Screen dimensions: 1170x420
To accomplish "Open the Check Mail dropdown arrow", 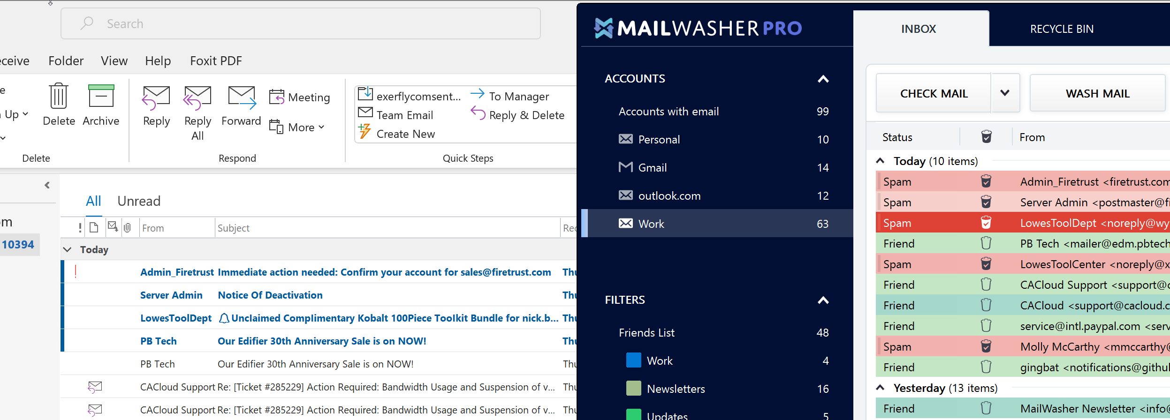I will [x=1005, y=93].
